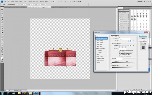Open the Blend Mode dropdown

point(125,39)
